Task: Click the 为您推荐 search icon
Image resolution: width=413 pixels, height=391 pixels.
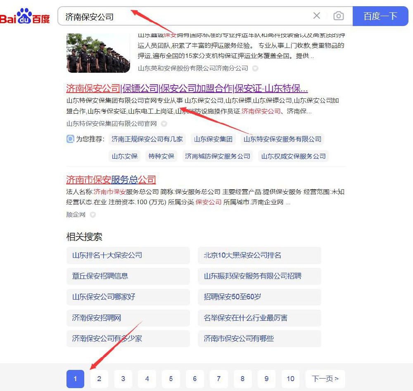Action: (x=70, y=139)
